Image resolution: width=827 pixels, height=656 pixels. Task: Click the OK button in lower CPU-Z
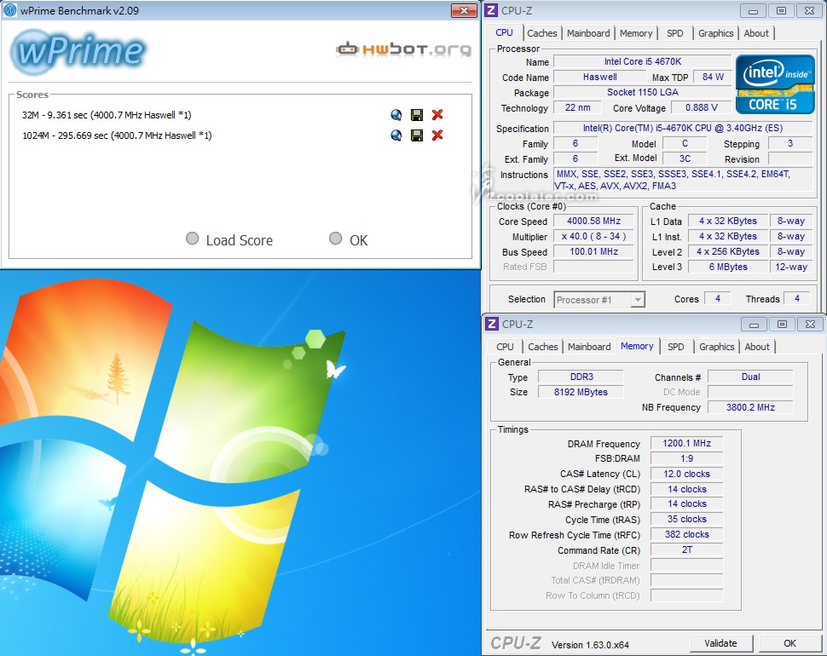coord(789,643)
